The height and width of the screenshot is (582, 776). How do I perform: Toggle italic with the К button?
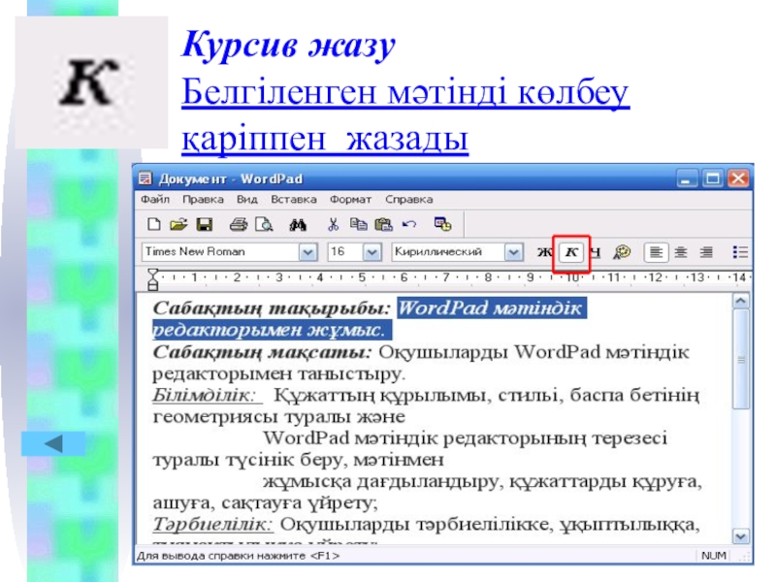pos(571,252)
